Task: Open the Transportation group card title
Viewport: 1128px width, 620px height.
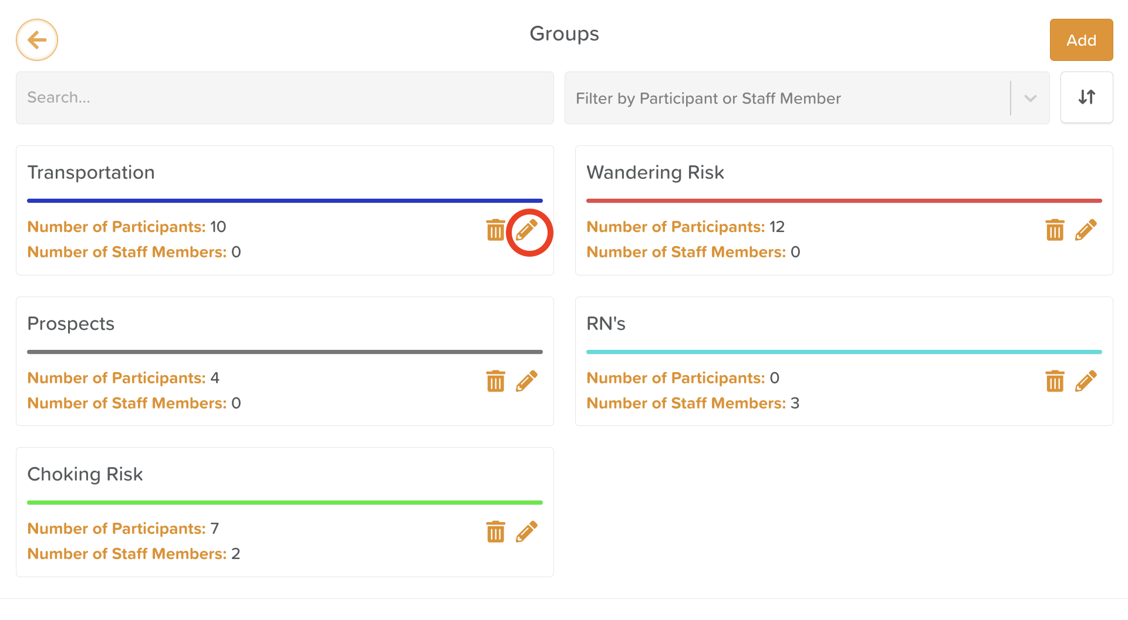Action: 91,172
